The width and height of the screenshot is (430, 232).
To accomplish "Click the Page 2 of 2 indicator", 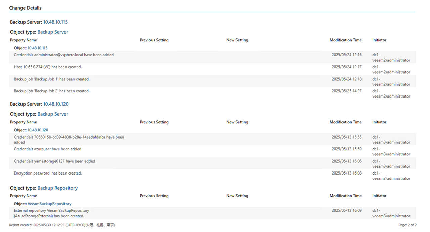I will [407, 225].
